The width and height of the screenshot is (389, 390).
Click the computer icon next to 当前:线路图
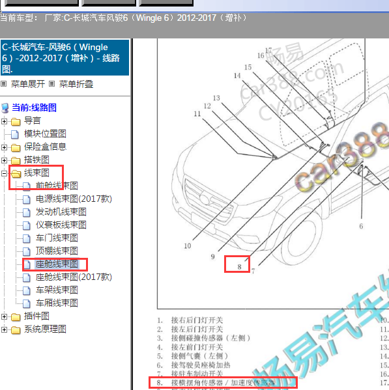(5, 108)
